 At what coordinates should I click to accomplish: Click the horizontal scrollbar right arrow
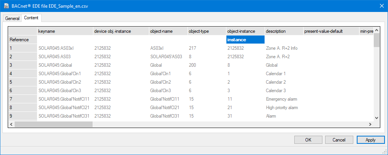(x=370, y=125)
